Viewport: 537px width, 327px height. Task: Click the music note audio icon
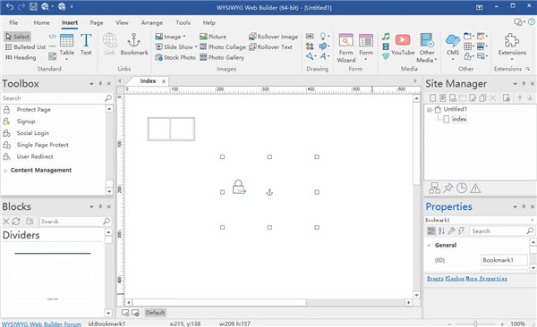(386, 37)
